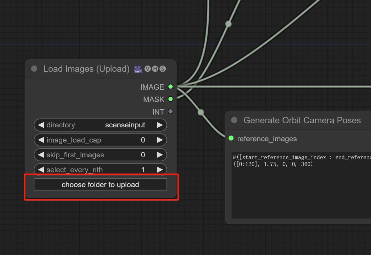Click the IMAGE output port
The height and width of the screenshot is (255, 371).
click(170, 87)
